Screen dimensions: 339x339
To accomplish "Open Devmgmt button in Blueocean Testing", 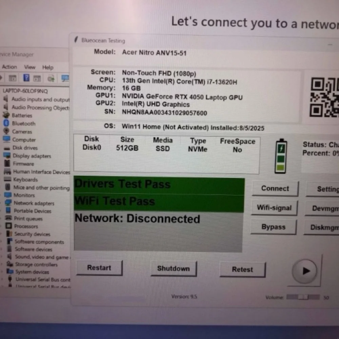I will pos(322,208).
